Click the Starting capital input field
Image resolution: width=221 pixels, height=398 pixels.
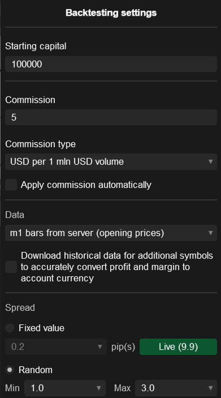pos(110,64)
